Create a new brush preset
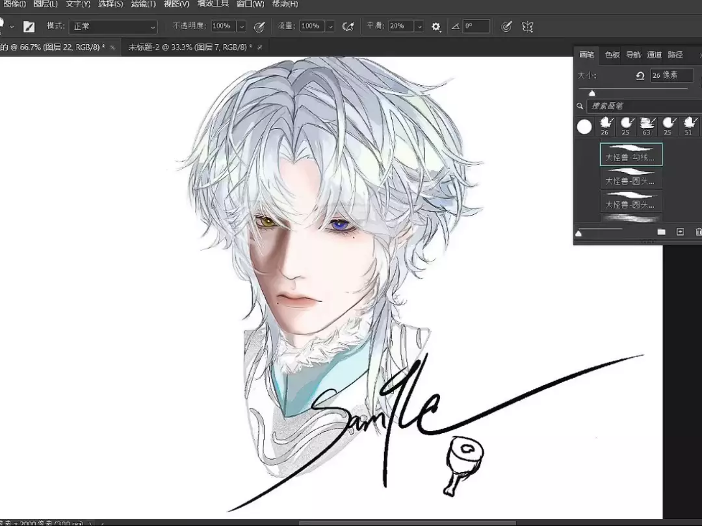 tap(680, 232)
